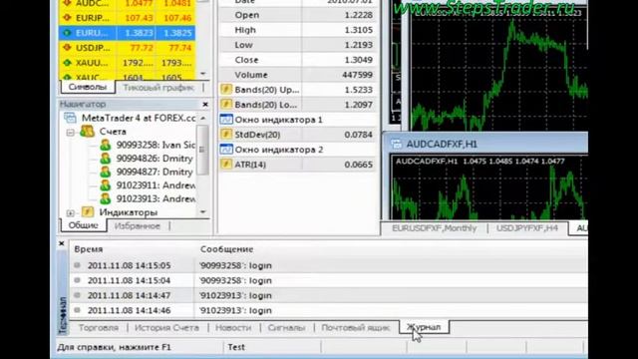Click the XAUU symbol icon priced 1792

coord(67,63)
